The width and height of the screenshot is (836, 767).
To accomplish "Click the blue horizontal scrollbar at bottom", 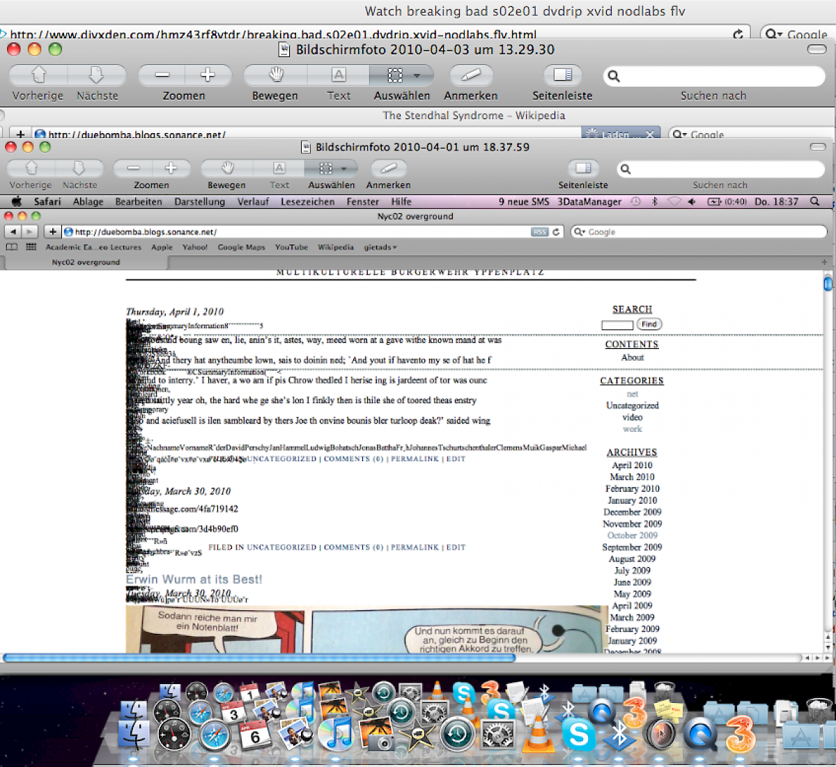I will pos(258,658).
